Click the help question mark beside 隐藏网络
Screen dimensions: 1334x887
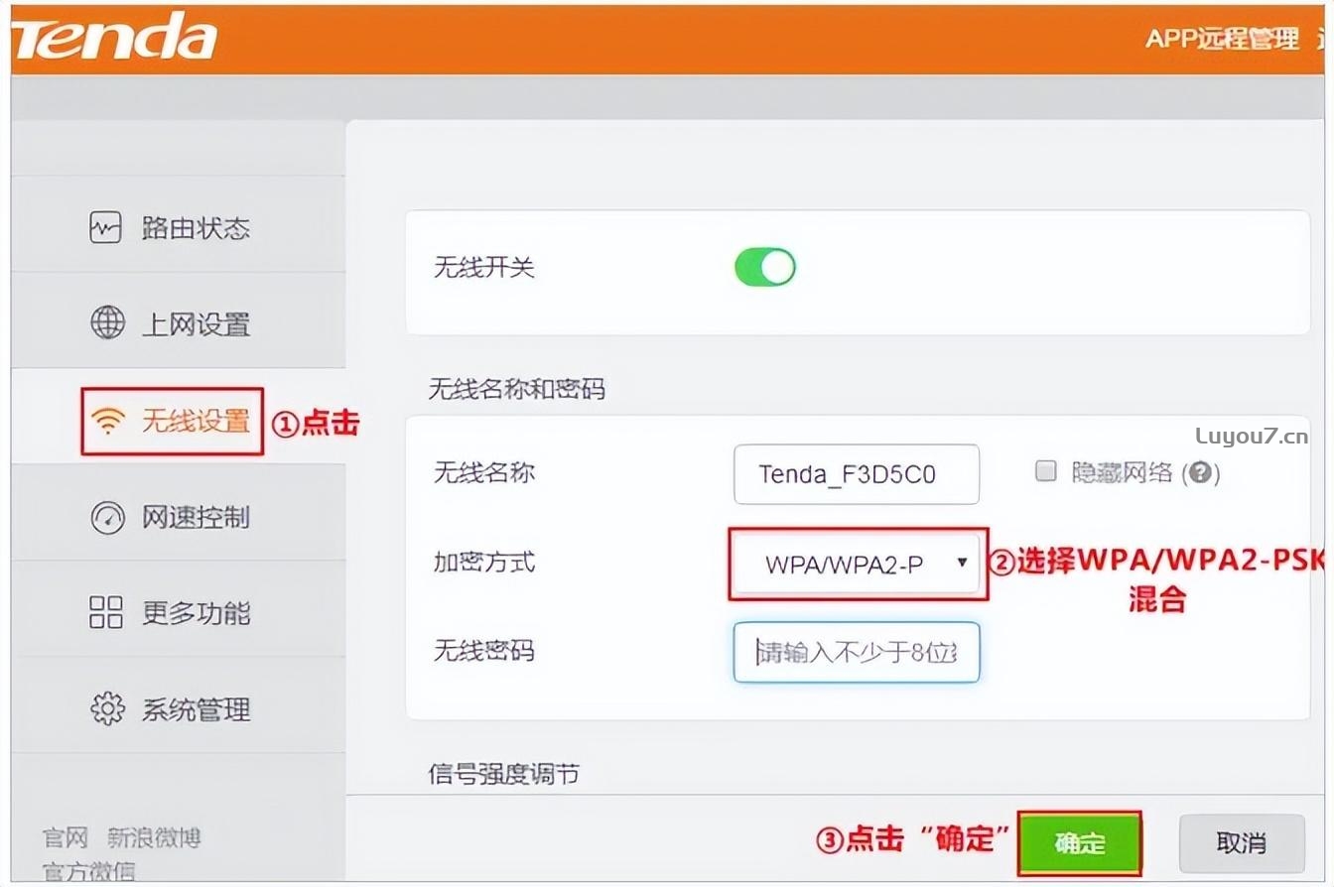(1199, 472)
